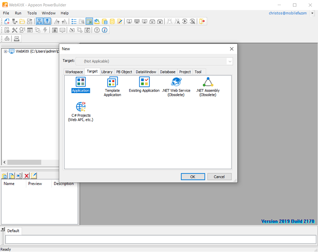Select the Template Application icon
The height and width of the screenshot is (252, 318).
(x=112, y=87)
